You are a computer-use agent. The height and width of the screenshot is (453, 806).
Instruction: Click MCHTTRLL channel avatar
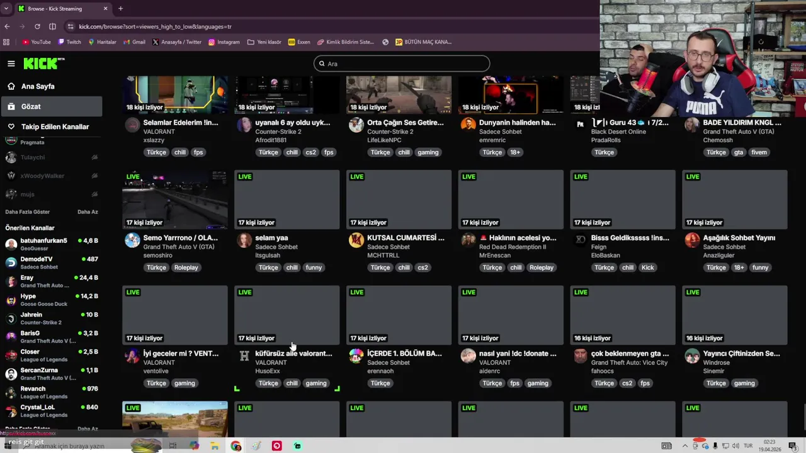click(x=356, y=240)
